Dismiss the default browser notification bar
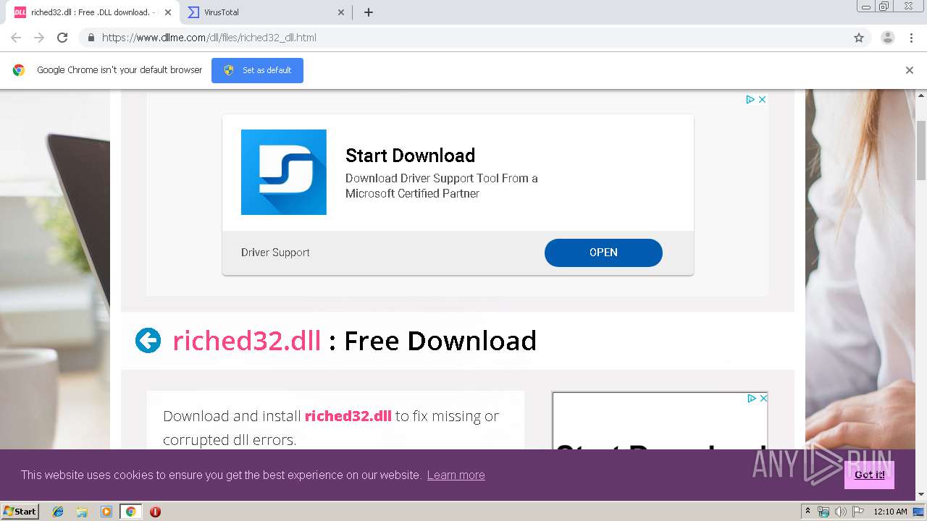 pyautogui.click(x=910, y=70)
